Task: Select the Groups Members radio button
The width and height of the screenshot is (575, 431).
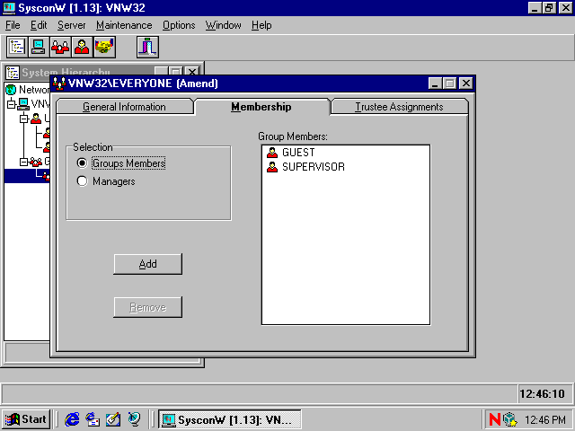Action: (x=82, y=163)
